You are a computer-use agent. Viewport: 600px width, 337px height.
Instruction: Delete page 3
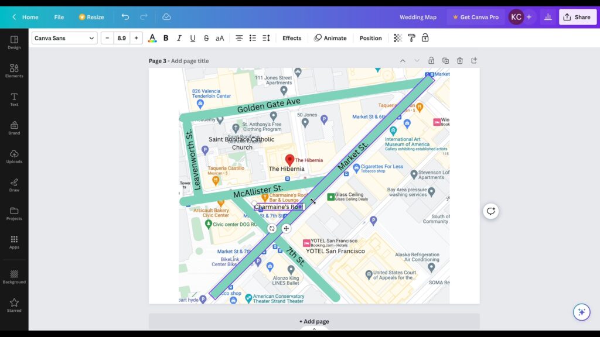pos(460,60)
